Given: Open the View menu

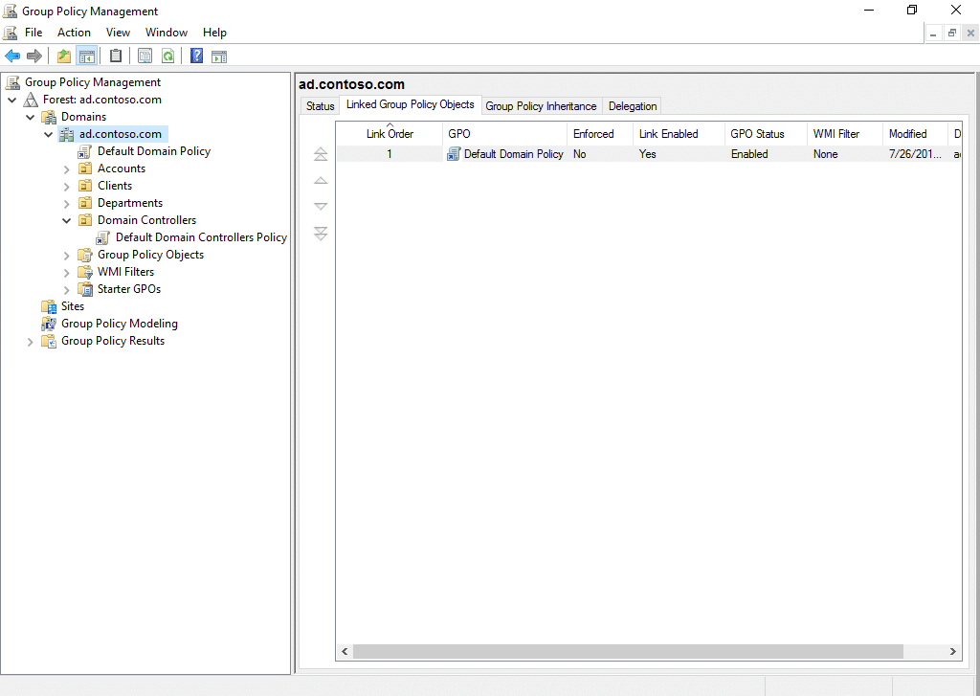Looking at the screenshot, I should click(118, 33).
